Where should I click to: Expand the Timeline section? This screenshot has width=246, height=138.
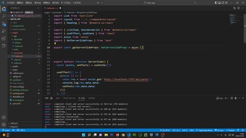pos(14,127)
